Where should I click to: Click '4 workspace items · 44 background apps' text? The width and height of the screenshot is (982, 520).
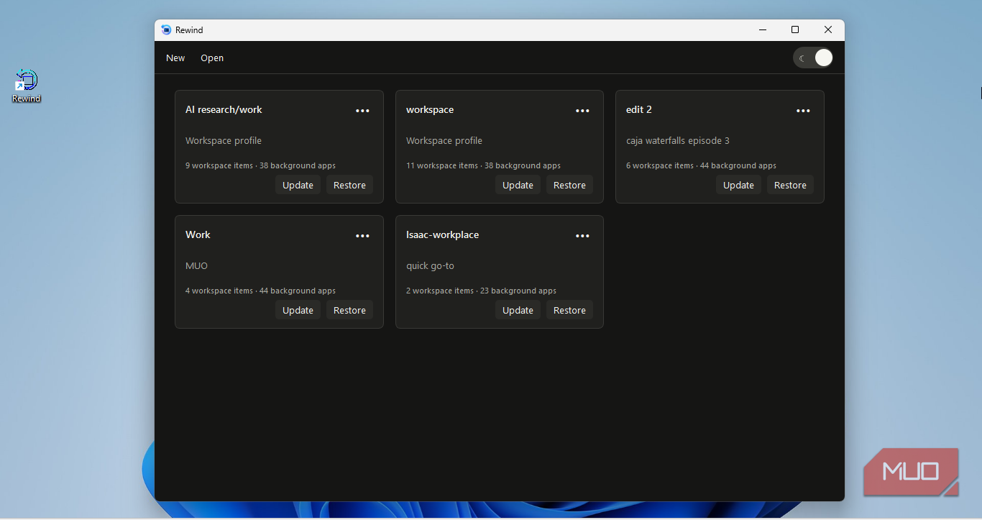pyautogui.click(x=260, y=291)
